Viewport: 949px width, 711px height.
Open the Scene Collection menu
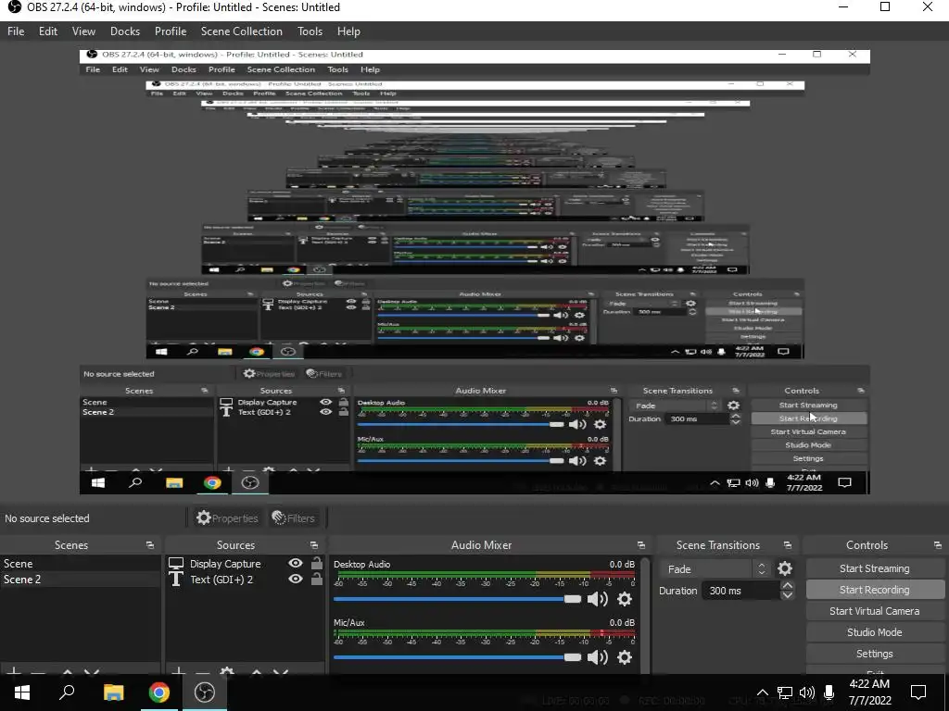242,31
